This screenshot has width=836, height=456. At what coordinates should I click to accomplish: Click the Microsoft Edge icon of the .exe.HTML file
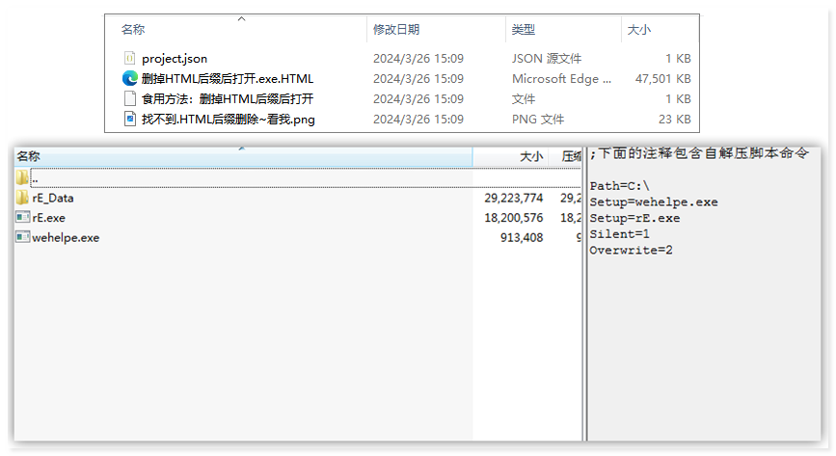(x=129, y=78)
